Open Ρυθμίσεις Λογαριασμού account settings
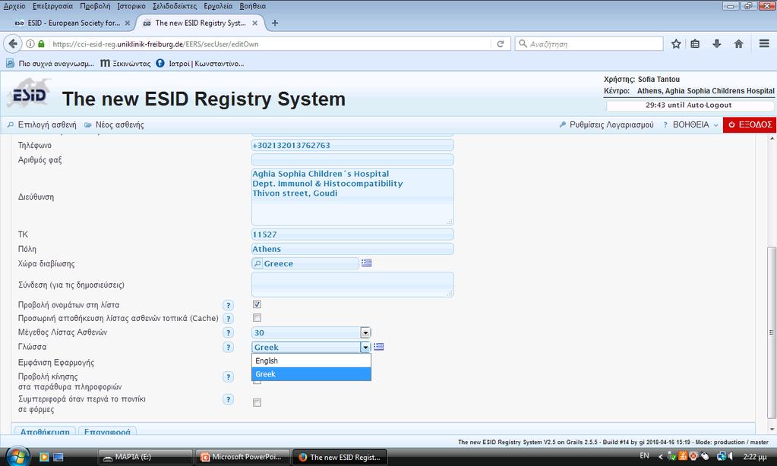 point(606,124)
